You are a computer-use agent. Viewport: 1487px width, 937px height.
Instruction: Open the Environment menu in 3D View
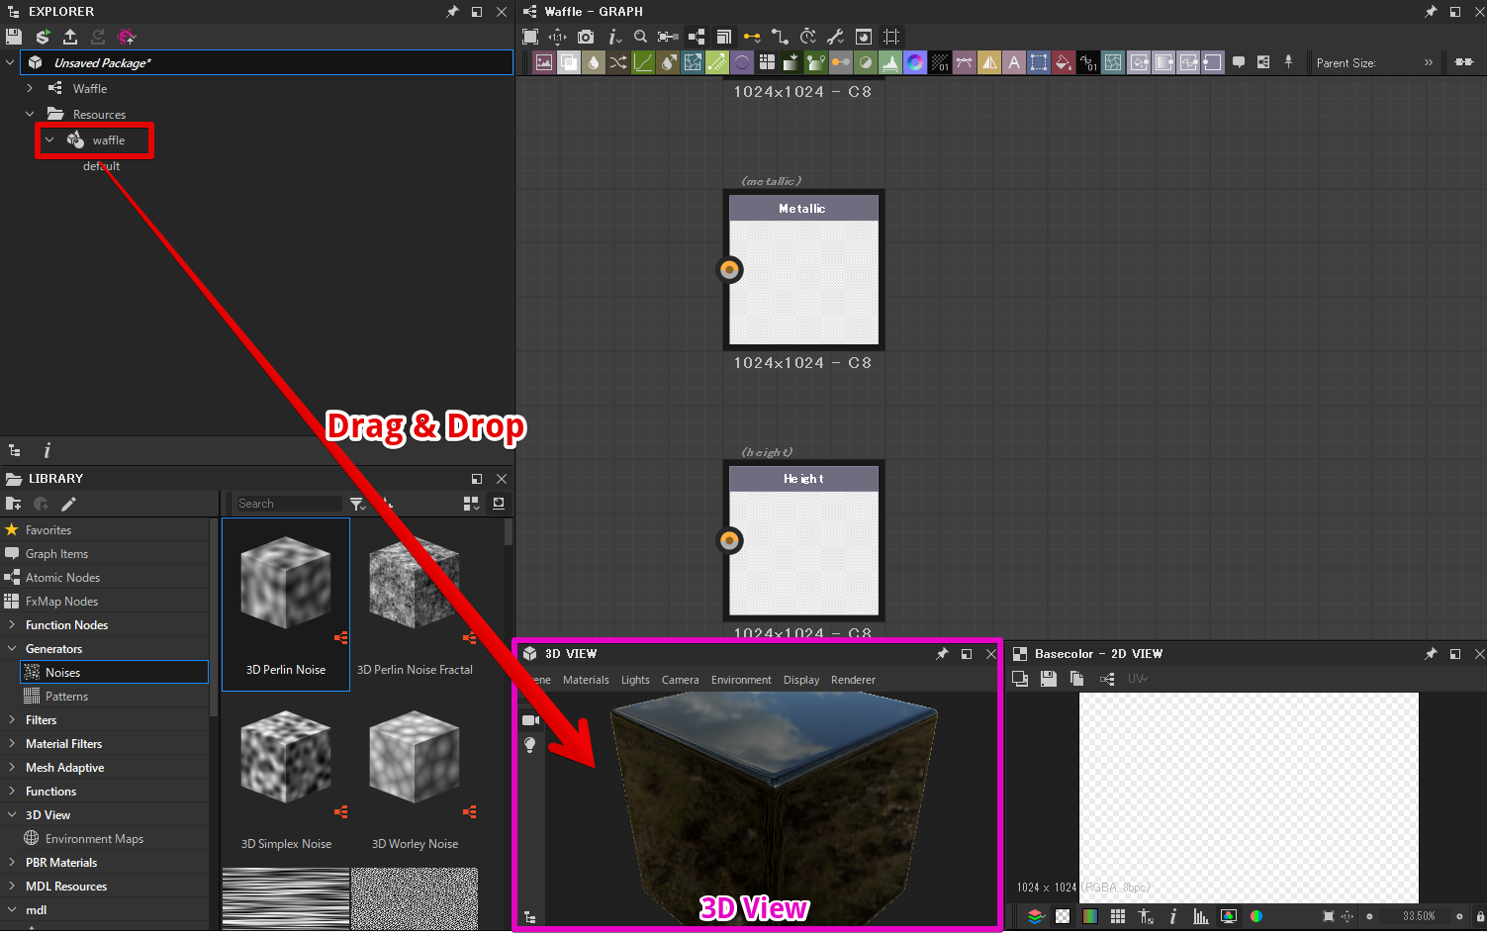tap(740, 680)
